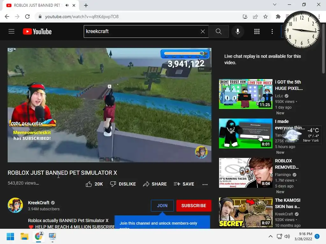The height and width of the screenshot is (244, 326).
Task: Go to the YouTube home logo
Action: click(37, 31)
